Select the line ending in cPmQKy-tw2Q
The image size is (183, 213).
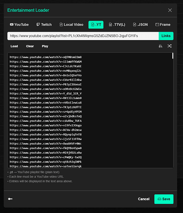pyautogui.click(x=46, y=157)
